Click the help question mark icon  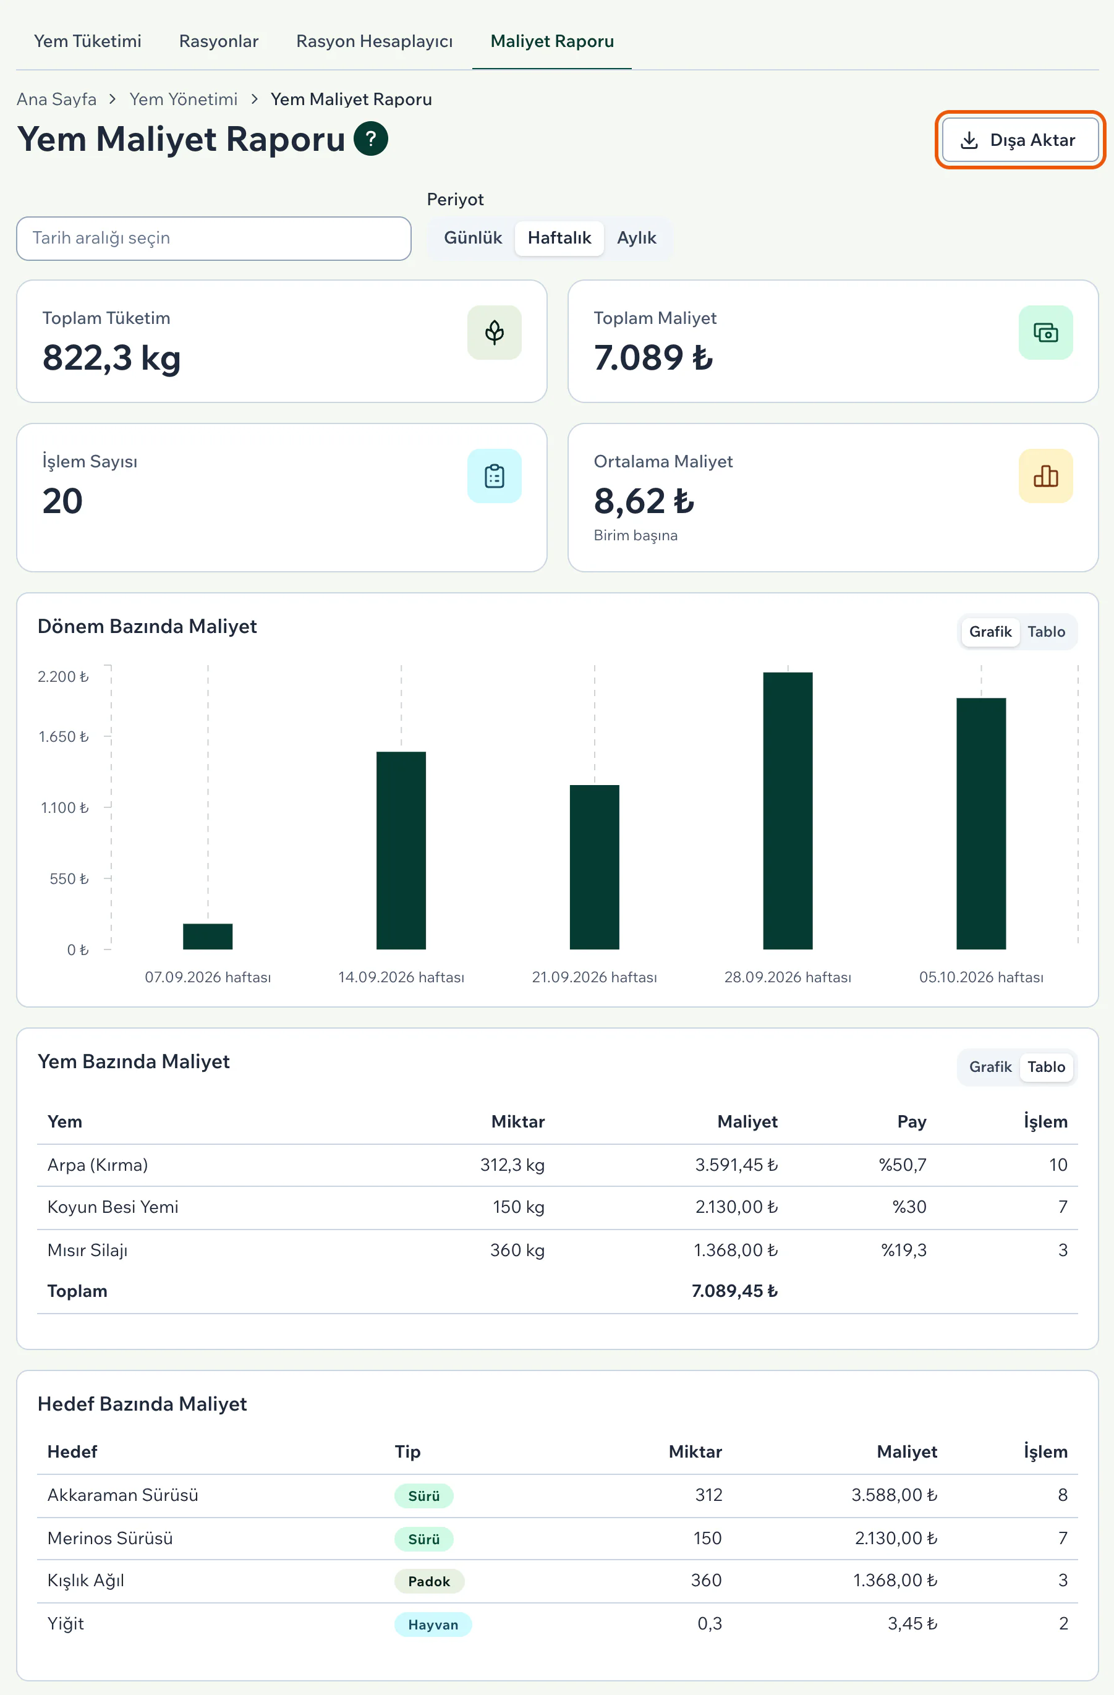point(370,139)
